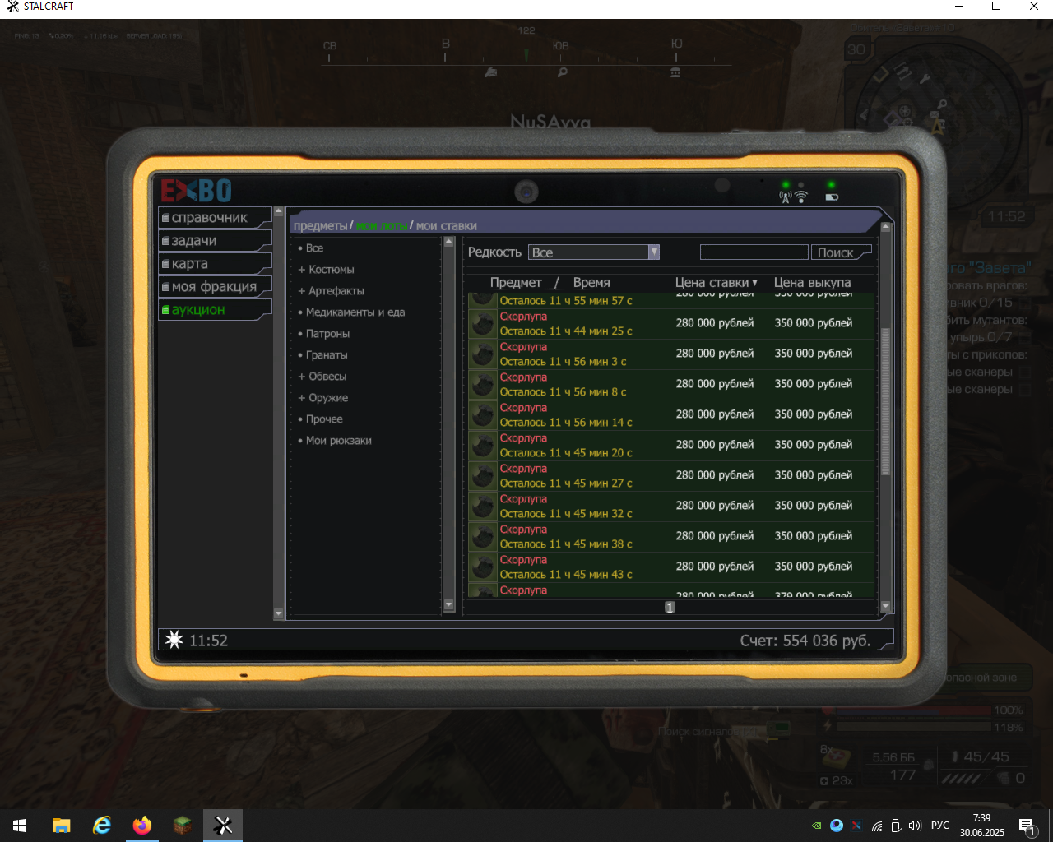This screenshot has height=842, width=1053.
Task: Click the Счет: 554 036 руб. balance
Action: 805,641
